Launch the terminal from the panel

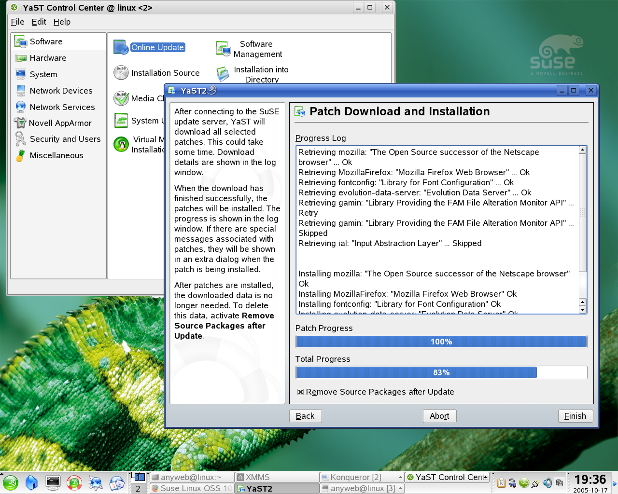coord(53,482)
